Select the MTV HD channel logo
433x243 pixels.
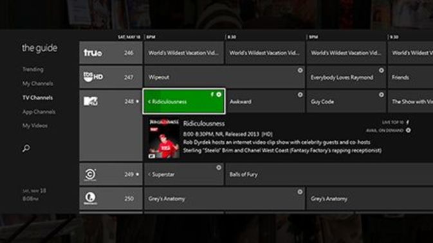(91, 101)
